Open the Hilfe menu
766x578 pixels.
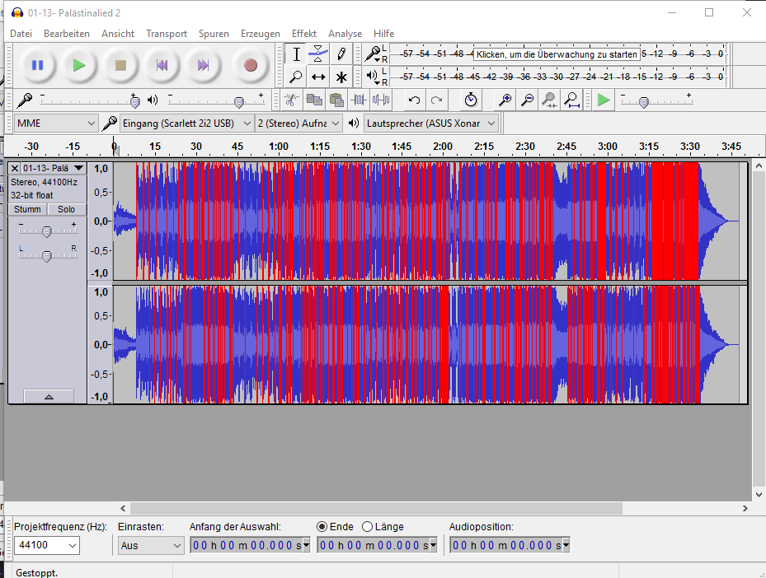pyautogui.click(x=383, y=34)
